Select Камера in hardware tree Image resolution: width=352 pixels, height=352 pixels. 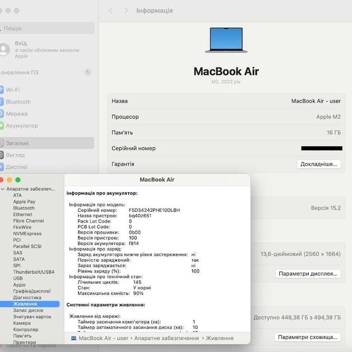tap(22, 323)
